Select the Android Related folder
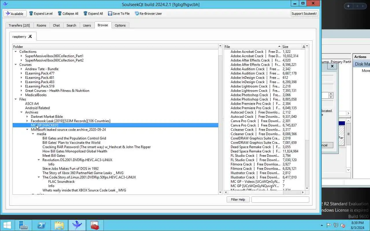Image resolution: width=370 pixels, height=231 pixels. 37,108
